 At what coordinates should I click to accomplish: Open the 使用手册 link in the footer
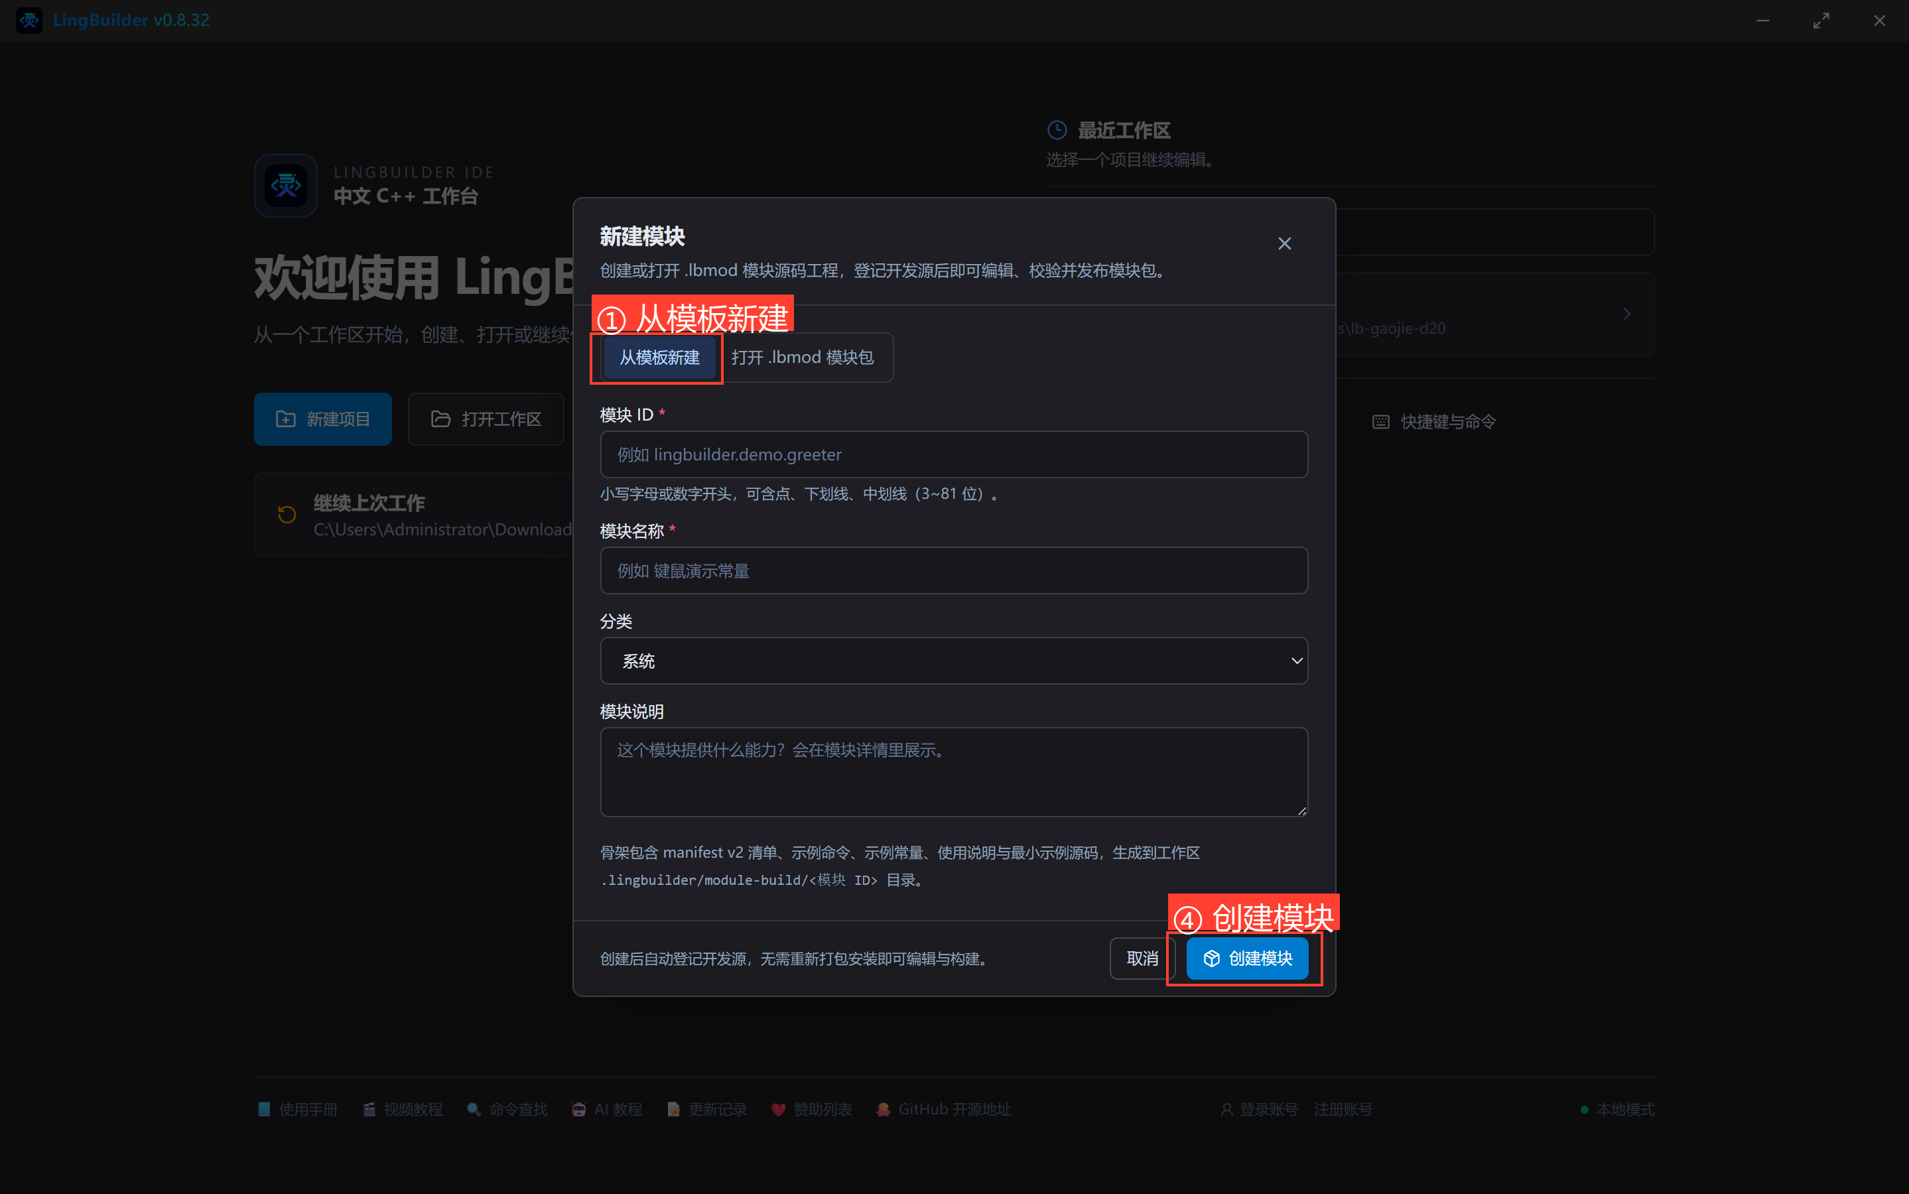(x=298, y=1108)
